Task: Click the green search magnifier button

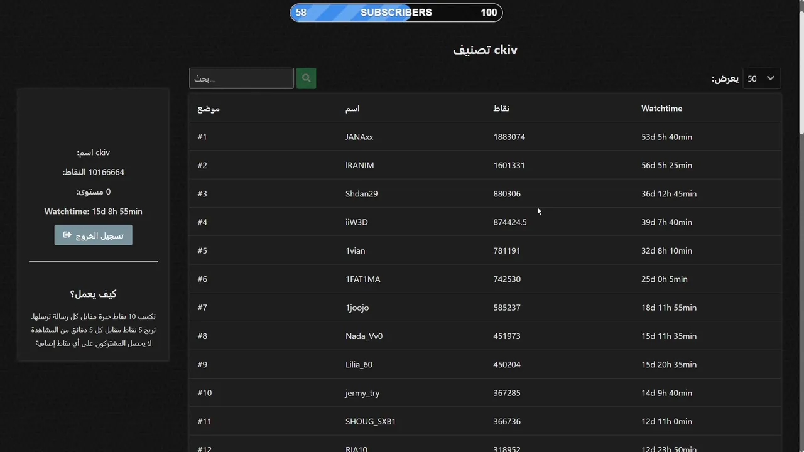Action: (x=306, y=78)
